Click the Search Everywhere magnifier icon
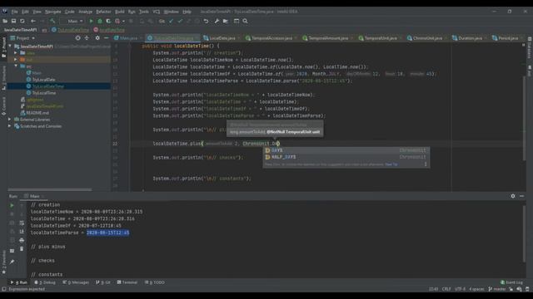Screen dimensions: 533x299 pyautogui.click(x=245, y=21)
